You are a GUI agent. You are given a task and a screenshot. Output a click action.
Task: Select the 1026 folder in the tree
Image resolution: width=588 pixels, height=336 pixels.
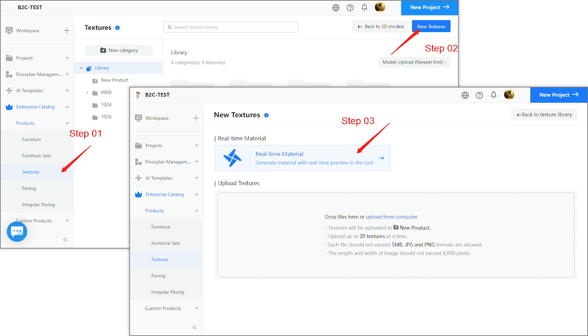[106, 117]
